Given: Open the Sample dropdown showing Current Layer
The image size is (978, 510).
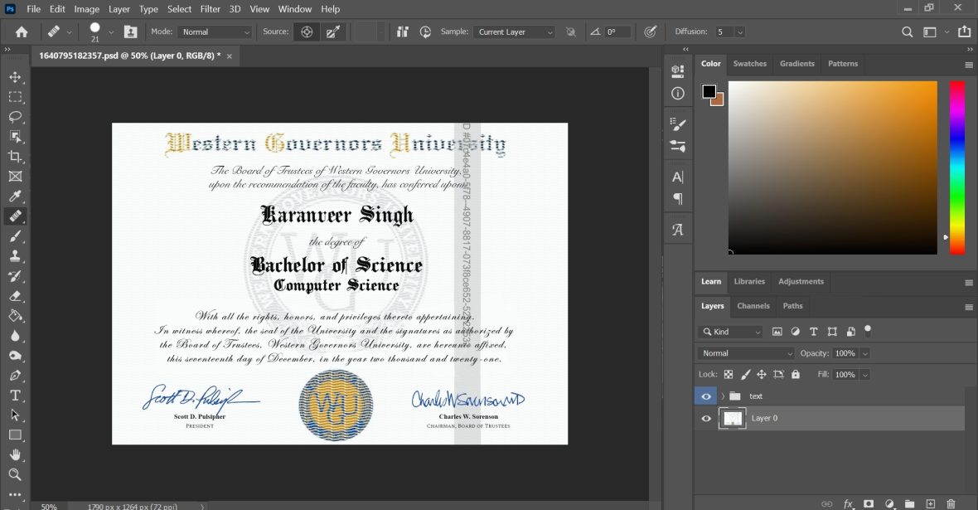Looking at the screenshot, I should pyautogui.click(x=513, y=31).
